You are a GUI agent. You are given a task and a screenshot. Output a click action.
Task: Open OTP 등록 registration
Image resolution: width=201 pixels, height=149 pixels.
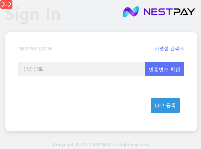pyautogui.click(x=165, y=105)
